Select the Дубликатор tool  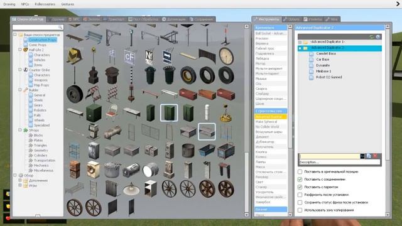(x=265, y=142)
